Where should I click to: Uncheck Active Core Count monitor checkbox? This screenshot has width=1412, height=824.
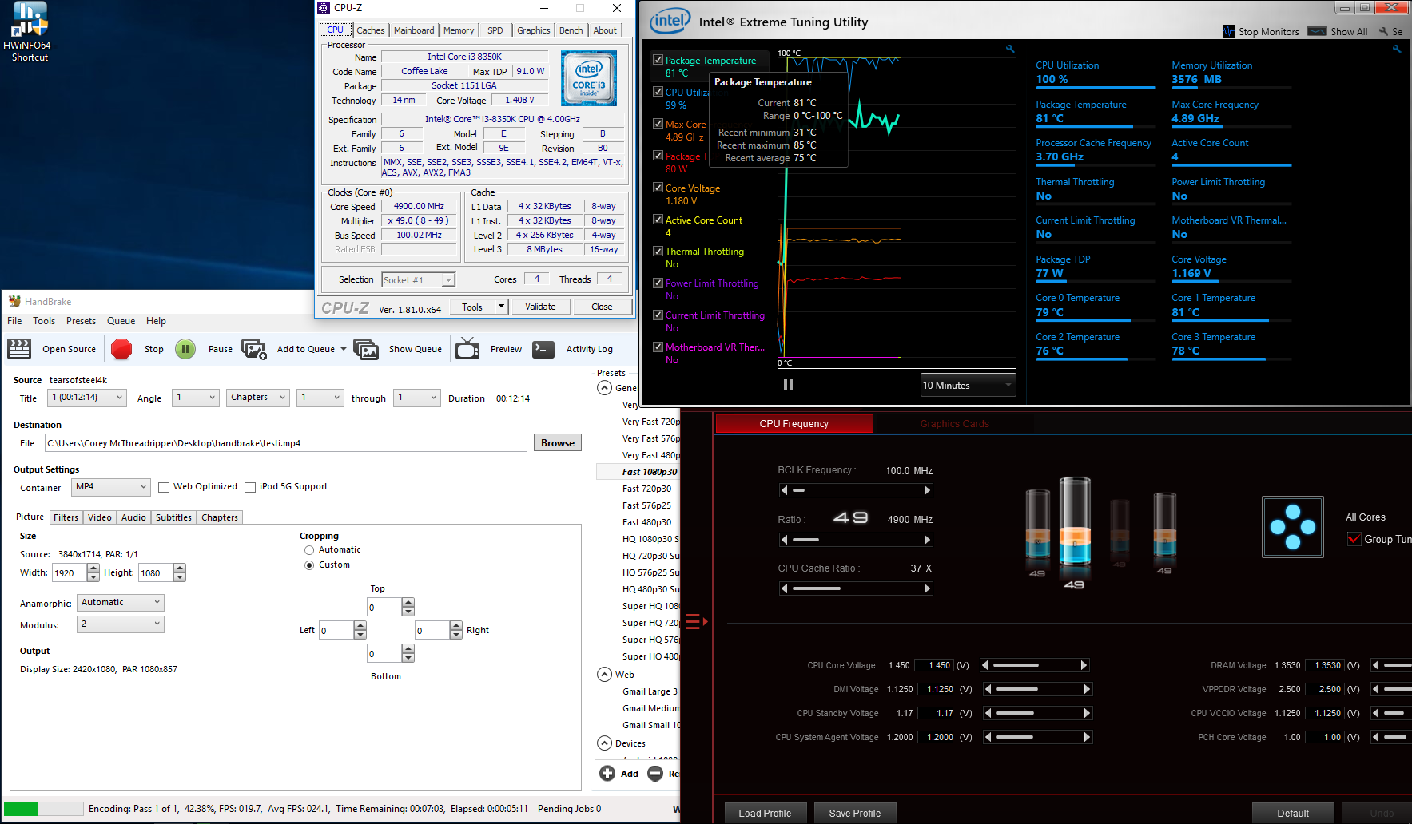point(658,220)
